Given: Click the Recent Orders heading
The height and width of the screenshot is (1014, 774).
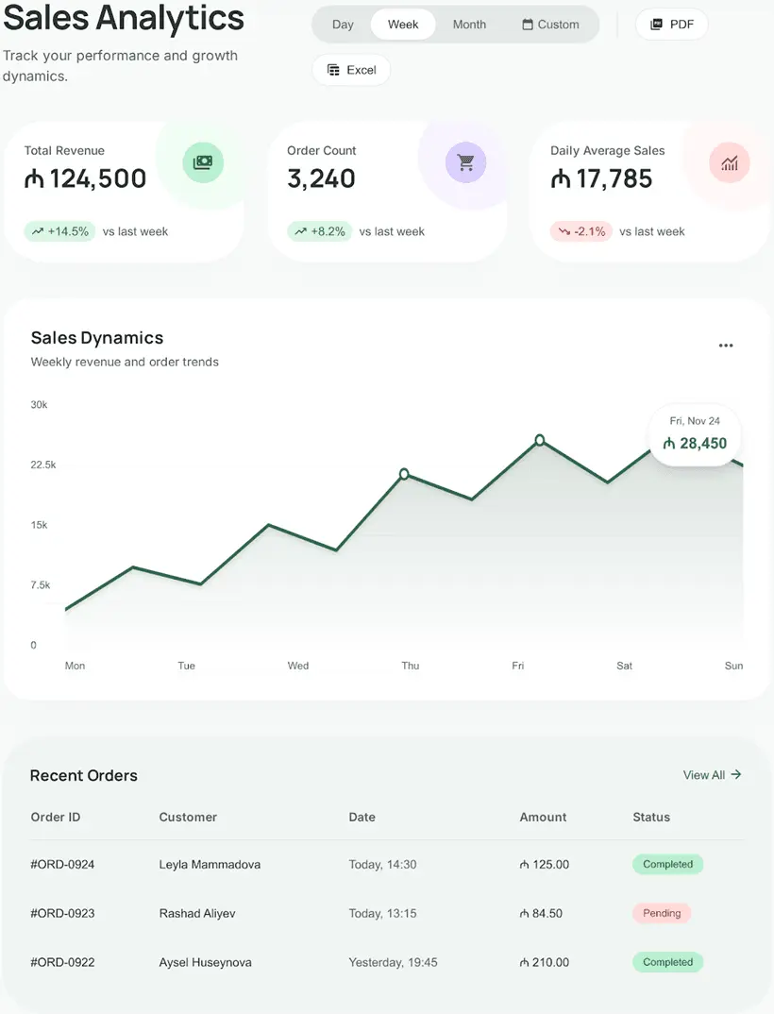Looking at the screenshot, I should (83, 775).
